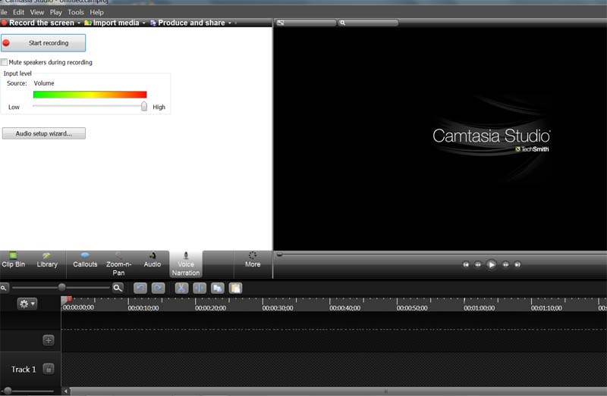
Task: Expand Record the screen dropdown arrow
Action: pyautogui.click(x=79, y=23)
